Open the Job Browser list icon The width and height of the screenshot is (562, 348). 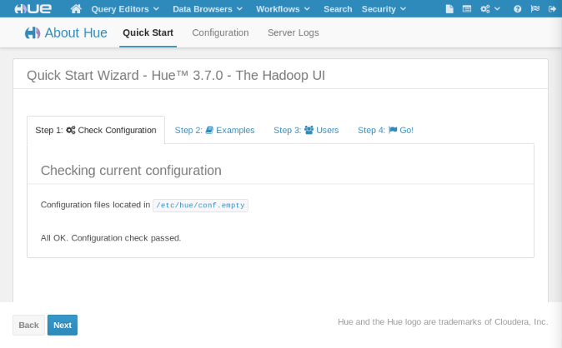pos(467,9)
